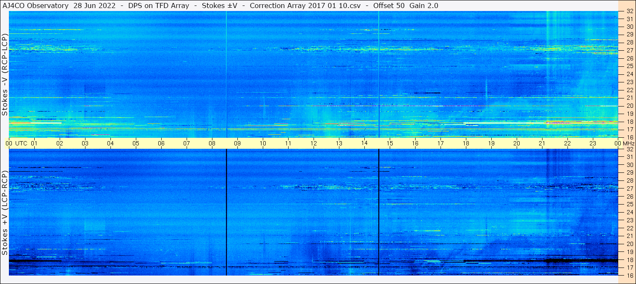
Task: Click the 27 MHz label of the Stokes -V panel
Action: pyautogui.click(x=630, y=50)
